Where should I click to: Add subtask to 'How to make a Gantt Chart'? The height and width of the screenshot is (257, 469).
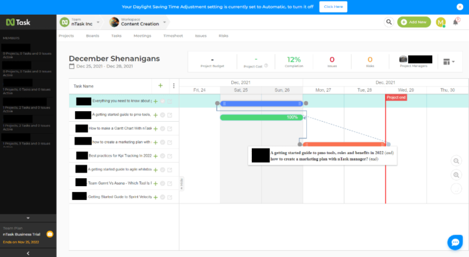(155, 128)
